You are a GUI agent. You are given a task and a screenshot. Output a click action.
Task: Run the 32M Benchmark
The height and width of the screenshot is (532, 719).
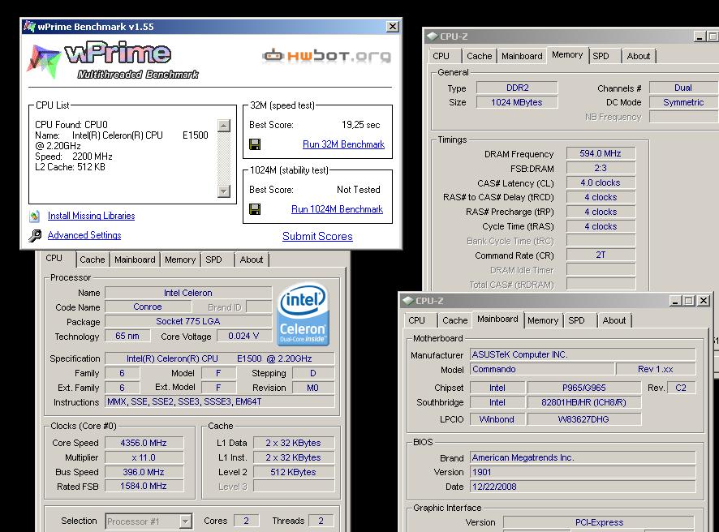coord(343,144)
